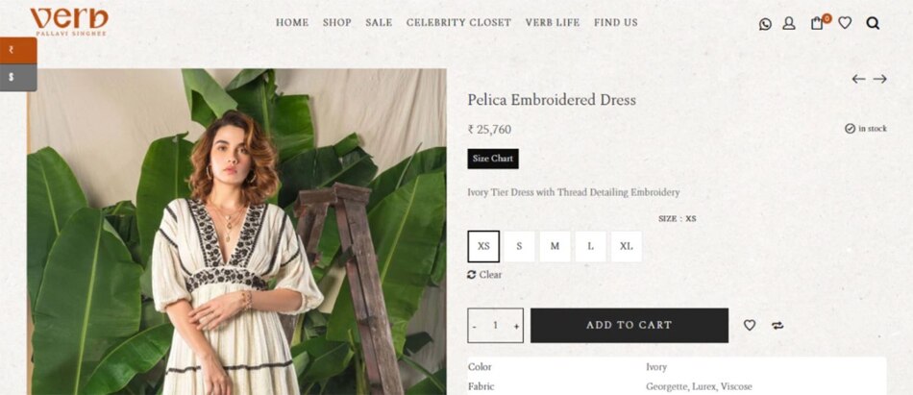Open wishlist heart icon in header

(845, 23)
